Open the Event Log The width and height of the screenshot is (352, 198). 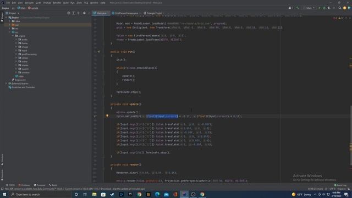point(340,185)
